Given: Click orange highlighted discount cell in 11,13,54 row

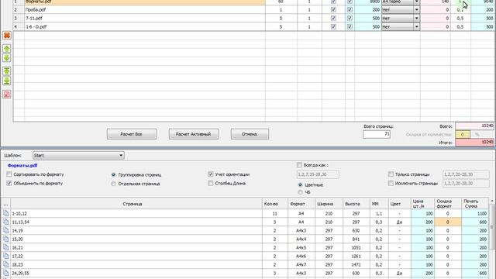Looking at the screenshot, I should [448, 222].
